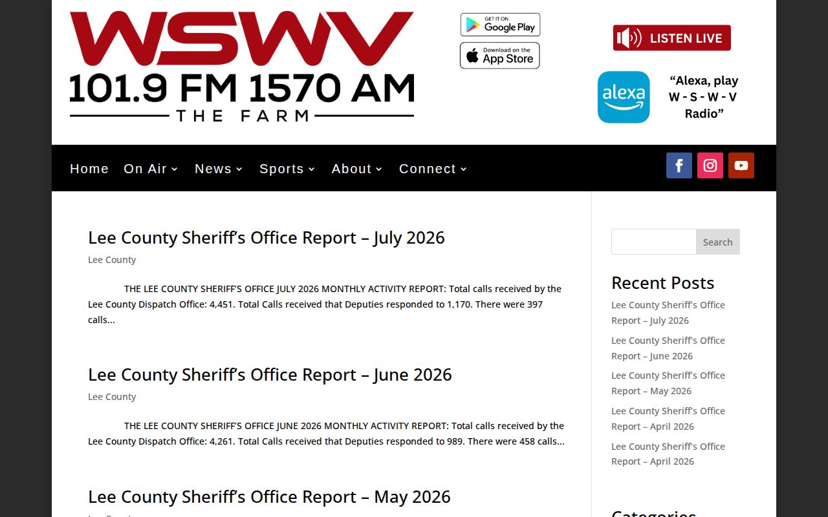Open Lee County category under July 2026 post
Viewport: 828px width, 517px height.
coord(112,260)
